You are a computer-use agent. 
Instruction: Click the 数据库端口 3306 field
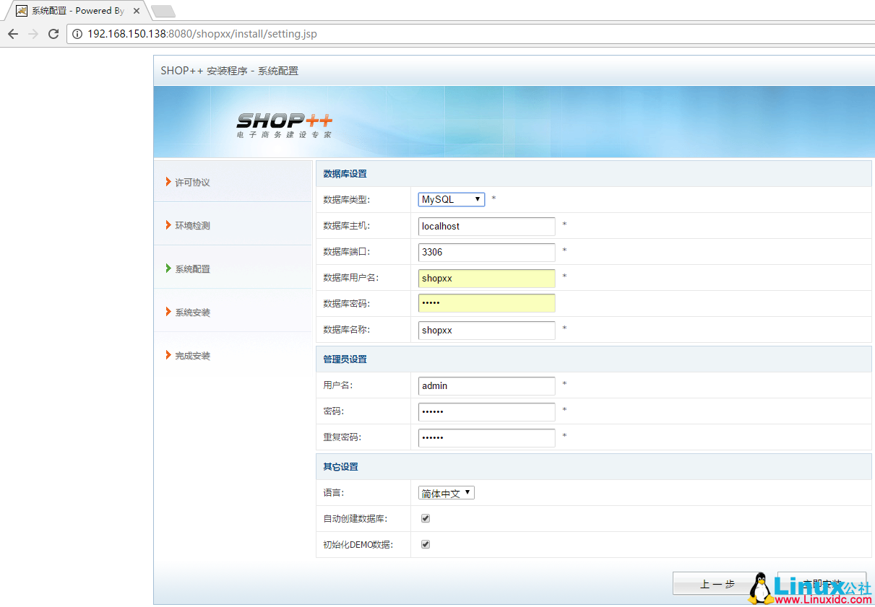pyautogui.click(x=486, y=252)
